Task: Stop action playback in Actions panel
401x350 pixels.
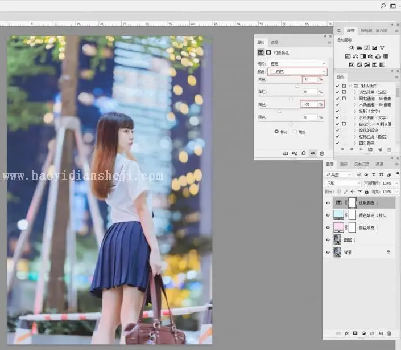Action: coord(342,149)
